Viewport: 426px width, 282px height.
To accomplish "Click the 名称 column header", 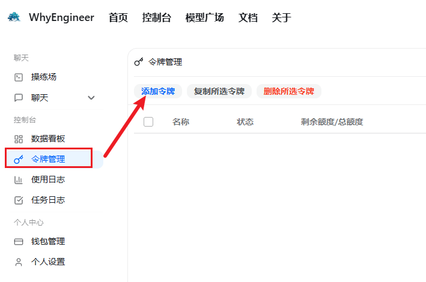I will pos(181,122).
